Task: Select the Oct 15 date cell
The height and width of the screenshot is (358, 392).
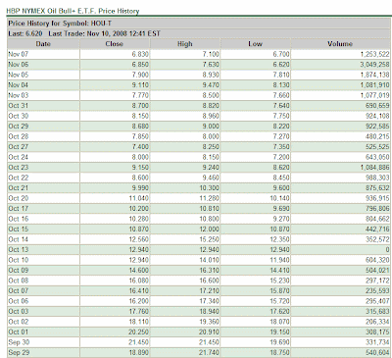Action: tap(43, 230)
